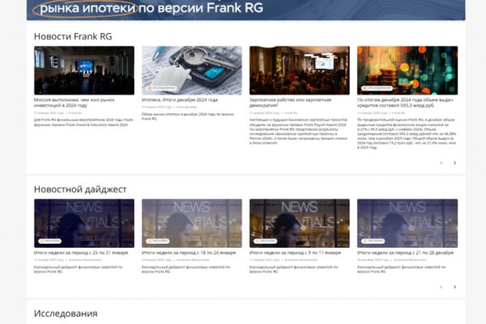Show next Frank RG news cards with right arrow
Viewport: 486px width, 324px height.
[x=454, y=163]
